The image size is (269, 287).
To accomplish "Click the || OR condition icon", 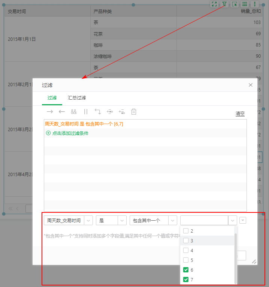I will pyautogui.click(x=86, y=112).
